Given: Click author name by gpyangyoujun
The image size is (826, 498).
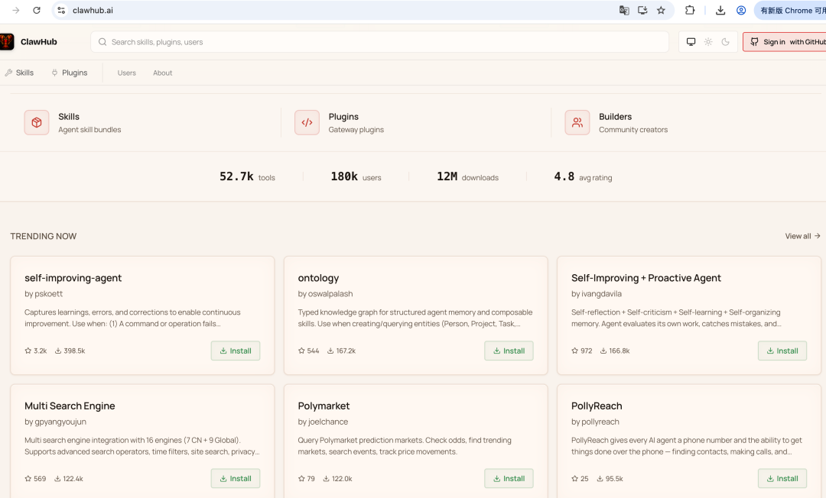Looking at the screenshot, I should coord(55,422).
